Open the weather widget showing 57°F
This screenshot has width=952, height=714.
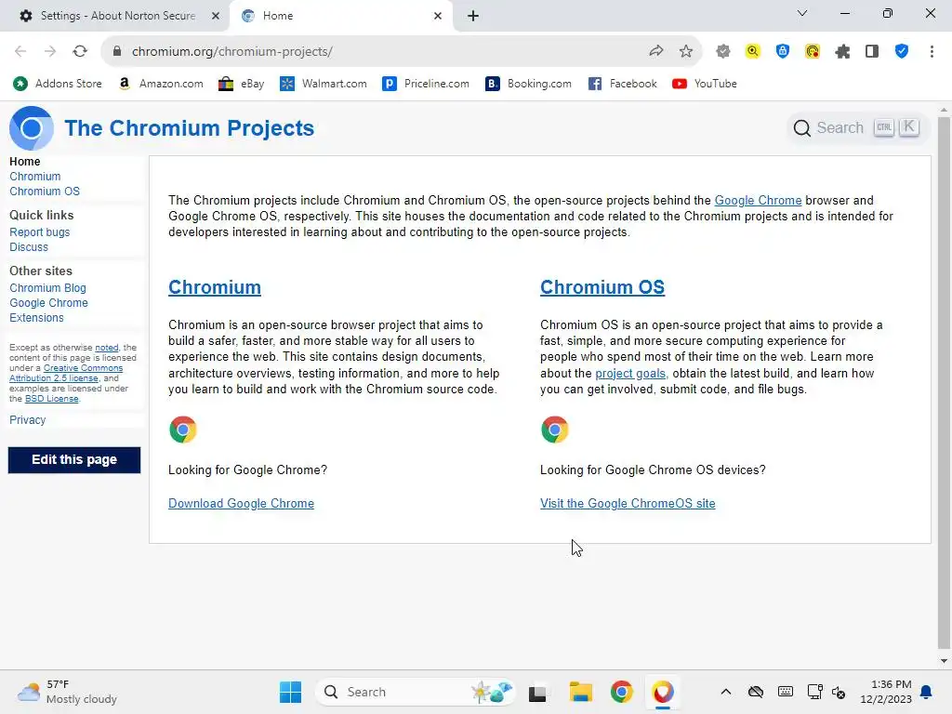67,692
